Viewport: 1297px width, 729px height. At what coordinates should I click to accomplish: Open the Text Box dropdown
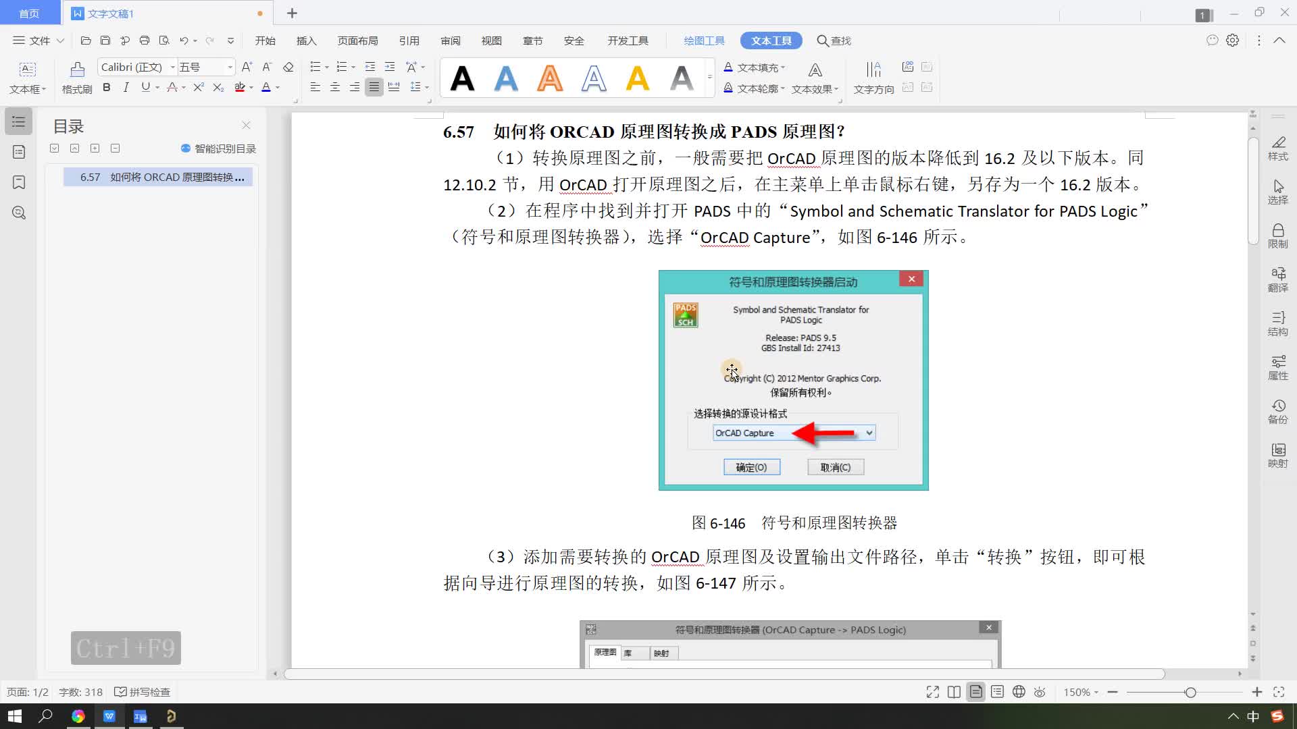(27, 78)
